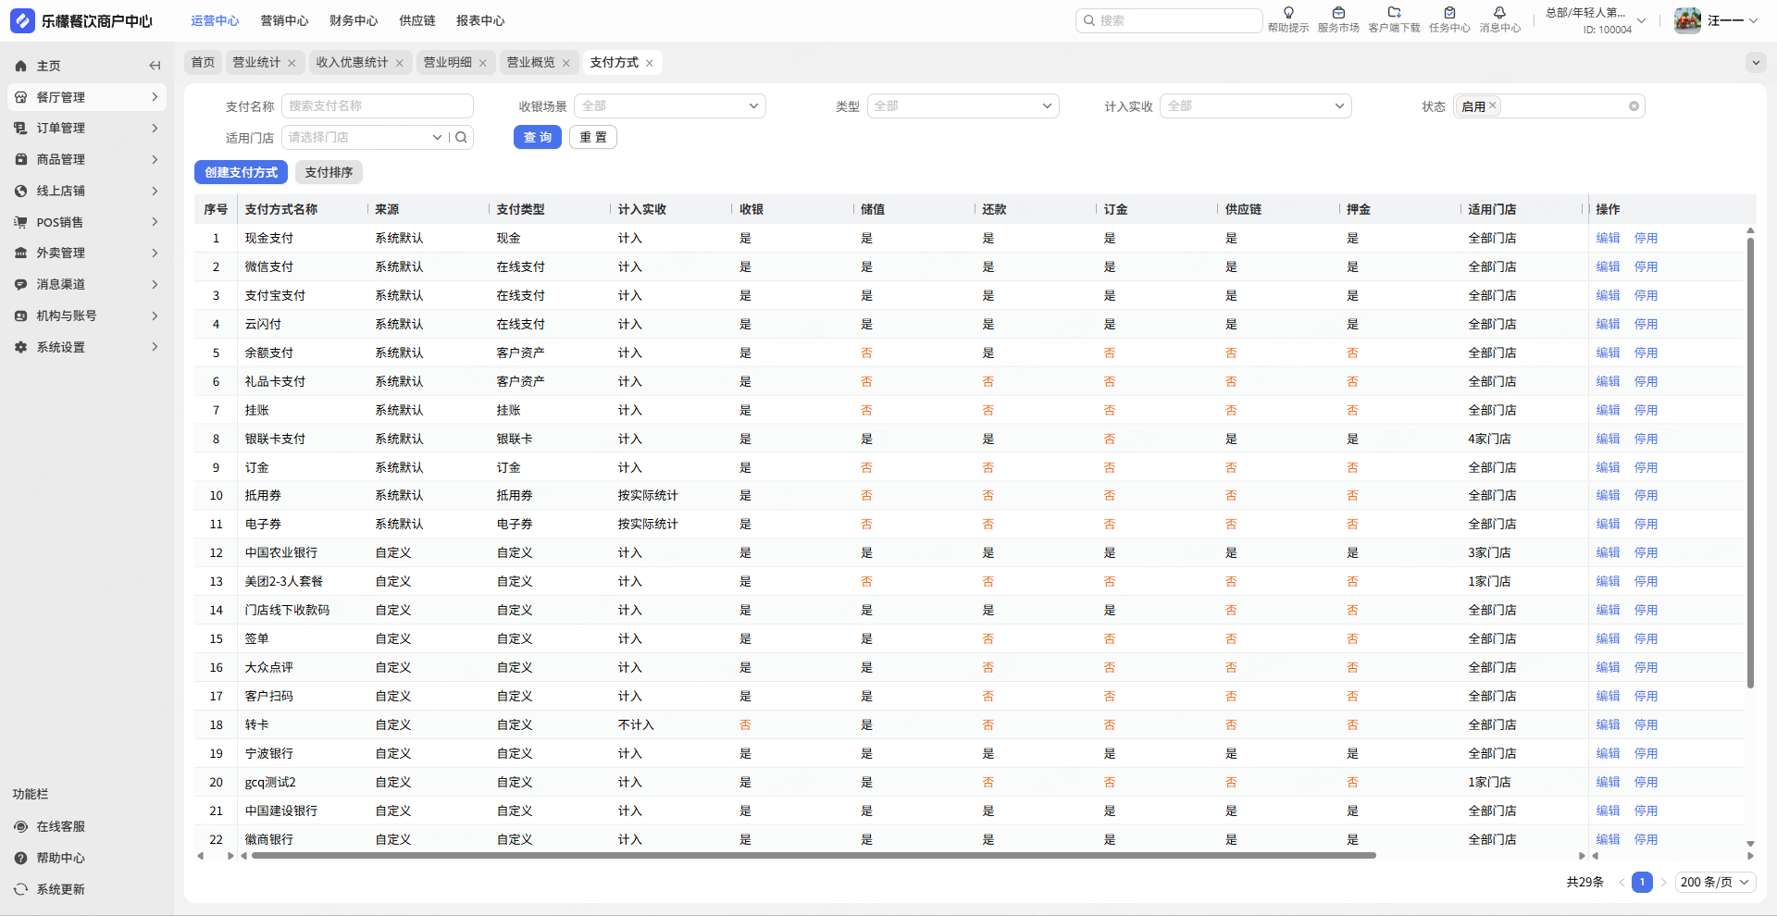
Task: Click the 商品管理 sidebar icon
Action: [x=21, y=159]
